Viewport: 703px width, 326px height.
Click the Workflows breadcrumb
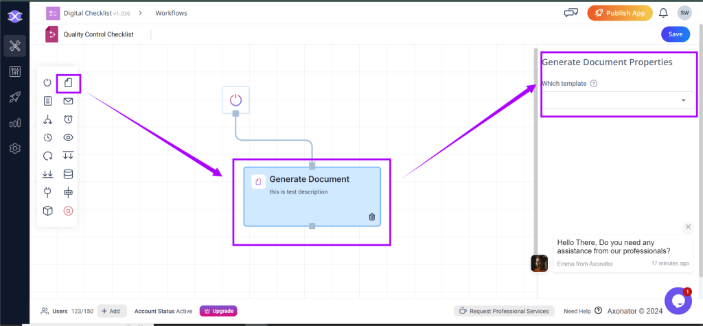171,13
